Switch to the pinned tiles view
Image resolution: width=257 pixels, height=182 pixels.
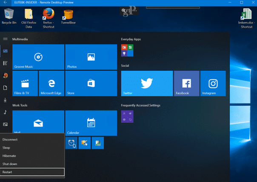pyautogui.click(x=5, y=51)
